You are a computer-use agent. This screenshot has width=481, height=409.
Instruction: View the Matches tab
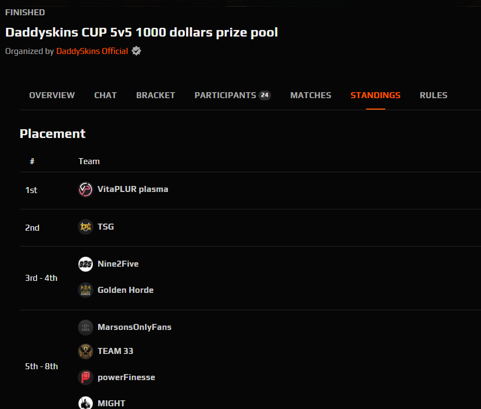click(311, 95)
